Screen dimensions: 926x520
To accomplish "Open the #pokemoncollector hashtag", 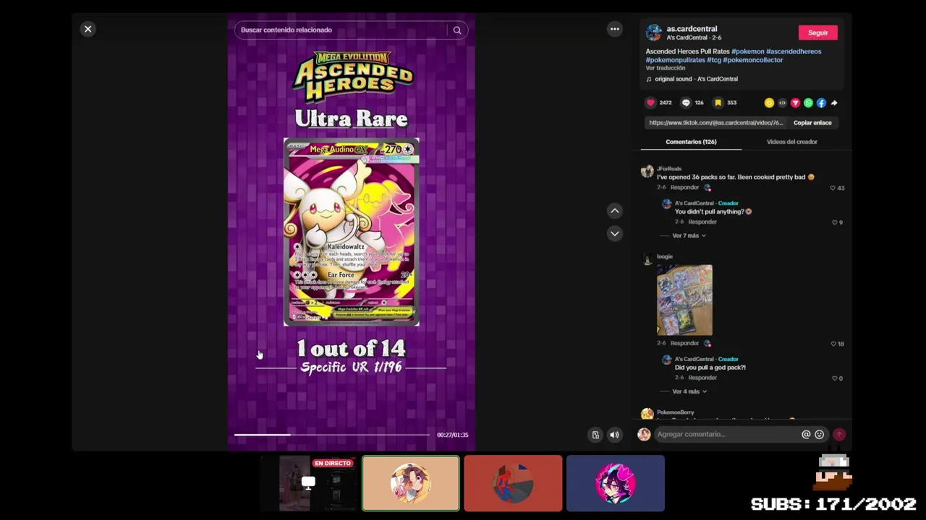I will click(x=752, y=60).
